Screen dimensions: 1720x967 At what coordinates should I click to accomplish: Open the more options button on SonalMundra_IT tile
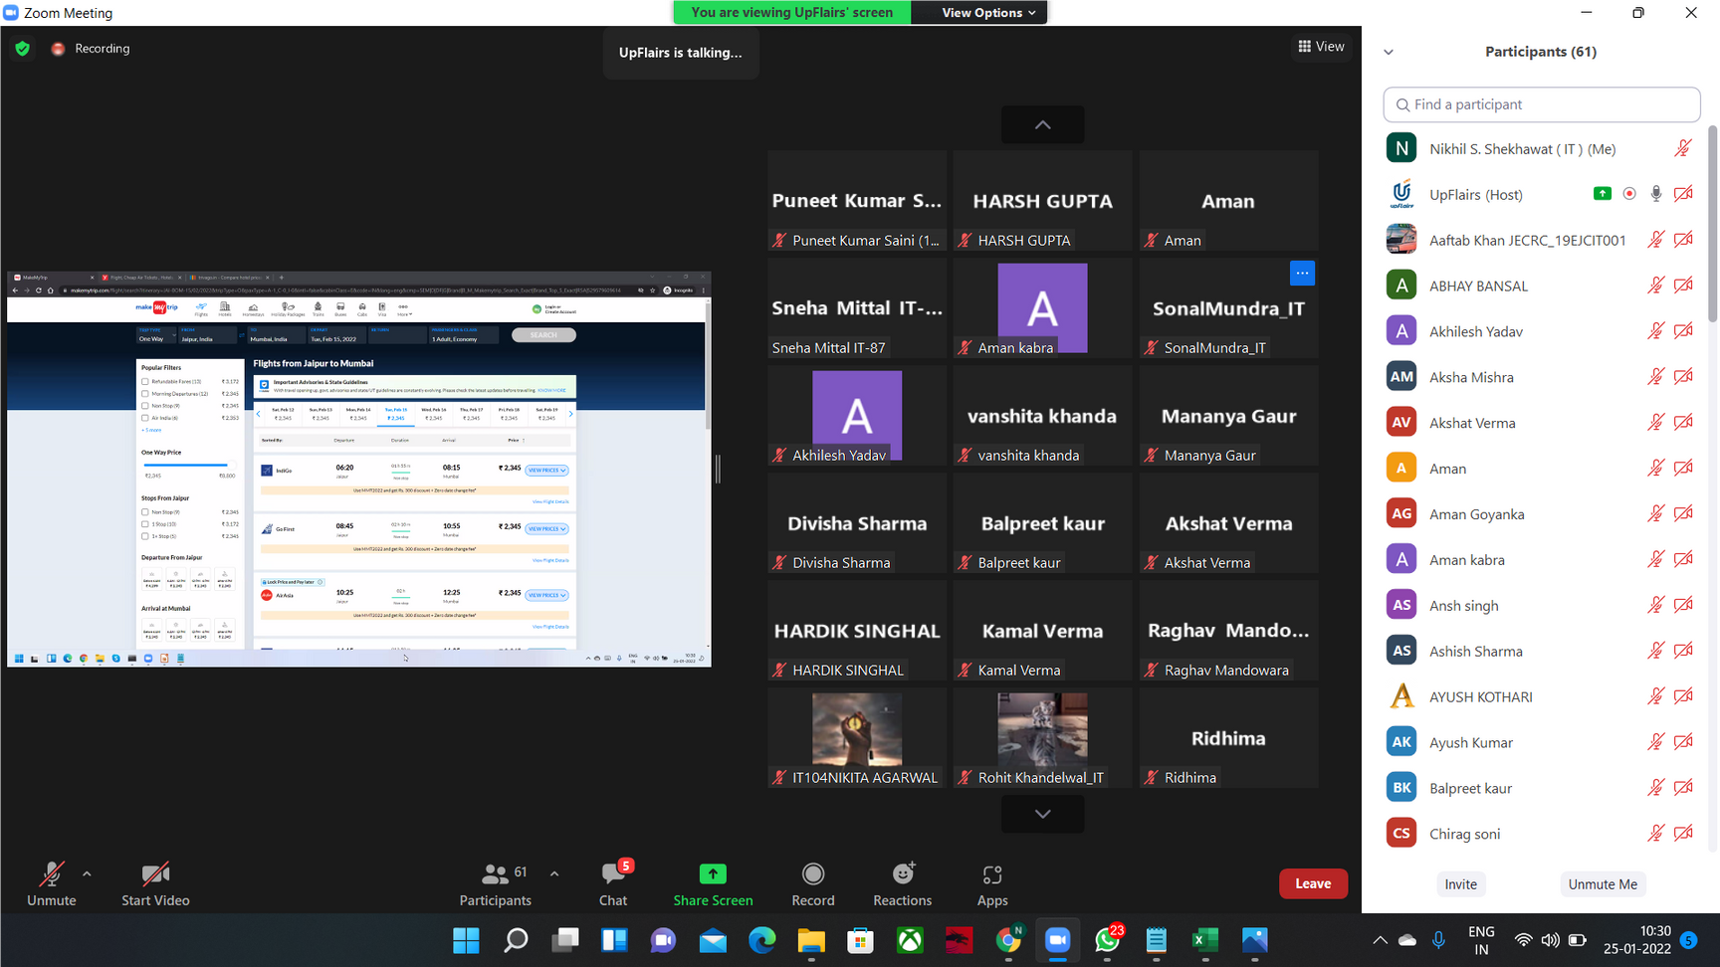click(1302, 273)
